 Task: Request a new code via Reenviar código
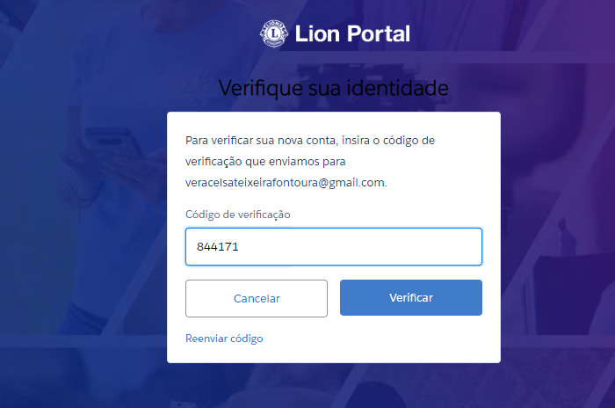pos(224,339)
